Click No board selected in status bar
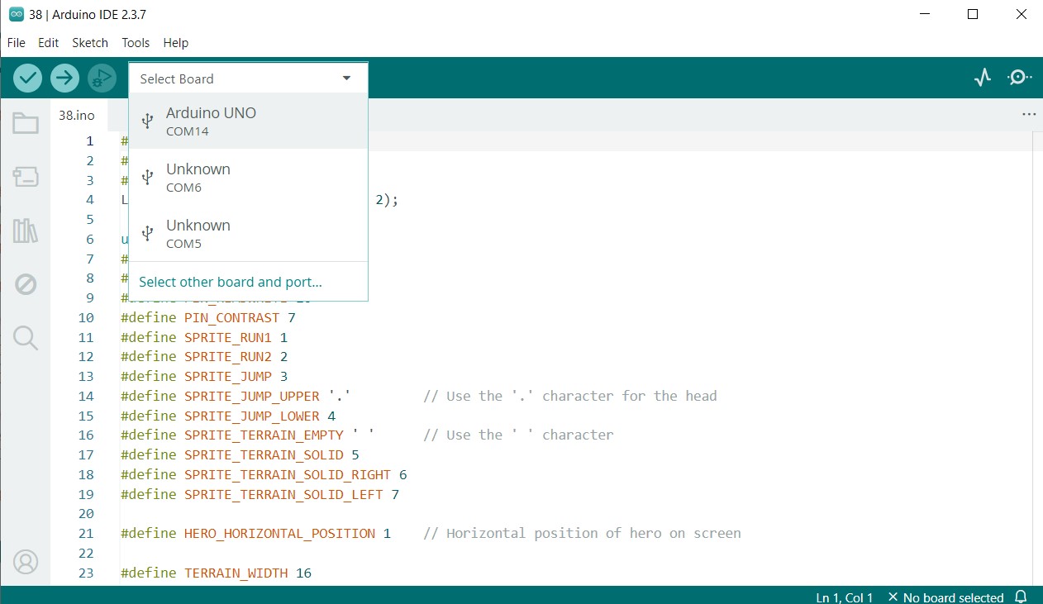This screenshot has width=1043, height=604. click(x=945, y=597)
